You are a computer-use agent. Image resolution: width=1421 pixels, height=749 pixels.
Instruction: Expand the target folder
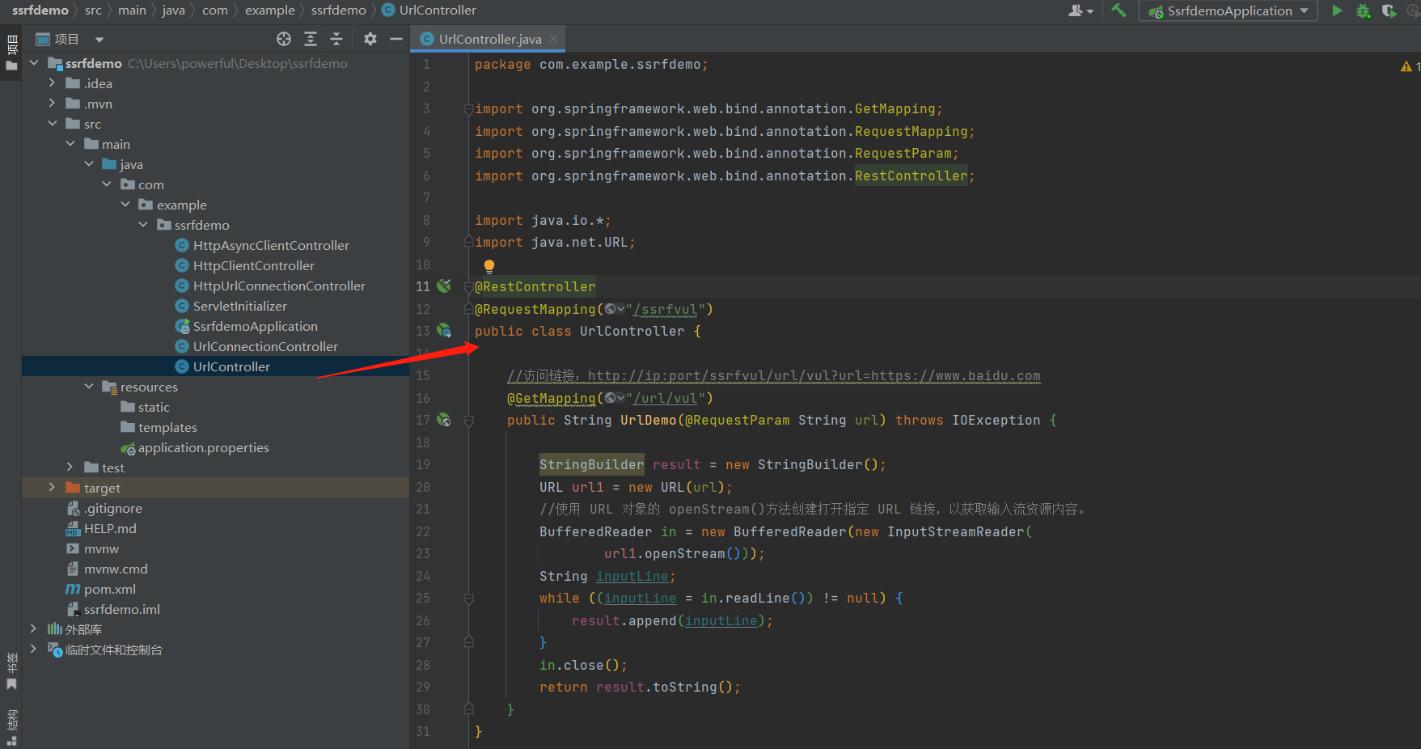pos(53,487)
